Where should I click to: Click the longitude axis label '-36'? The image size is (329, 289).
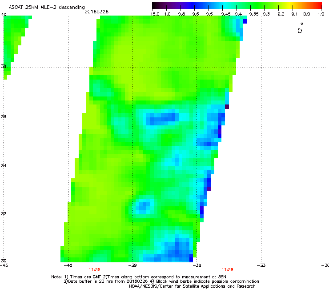[197, 265]
